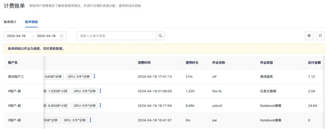This screenshot has height=129, width=328.
Task: Click amount value 2.54
Action: [x=312, y=91]
